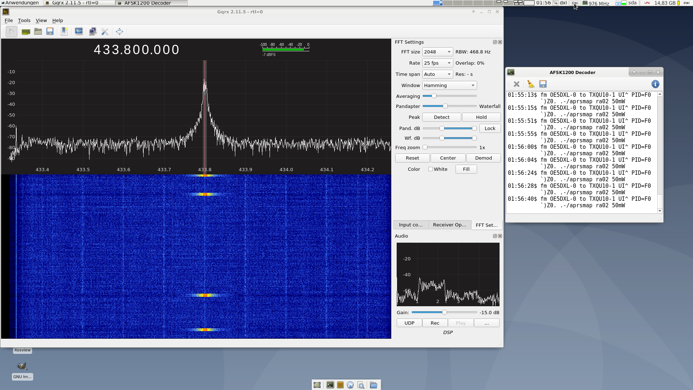Screen dimensions: 693x390
Task: Click the Gqrx application icon in the title bar
Action: pos(6,12)
